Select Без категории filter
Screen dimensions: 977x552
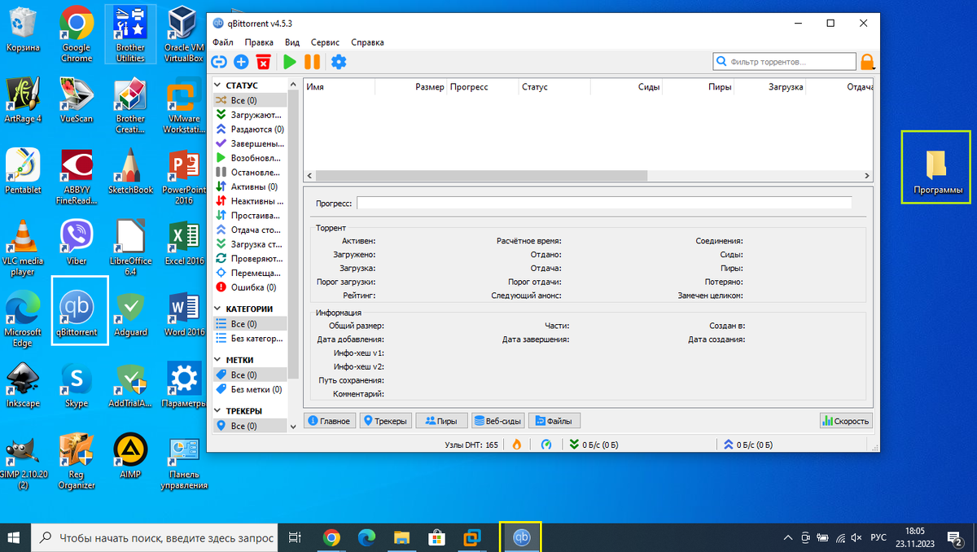coord(250,338)
